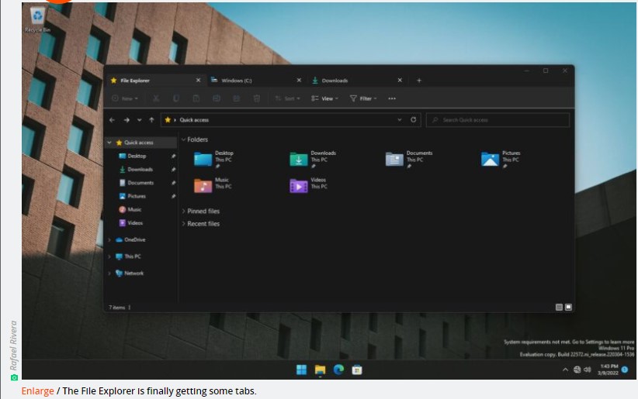The height and width of the screenshot is (399, 638).
Task: Click the Delete trash icon
Action: click(257, 98)
